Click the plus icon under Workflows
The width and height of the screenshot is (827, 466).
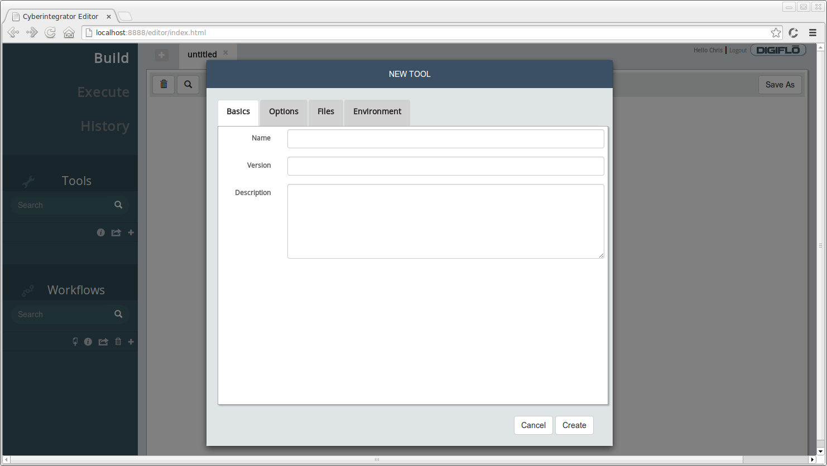pos(131,342)
